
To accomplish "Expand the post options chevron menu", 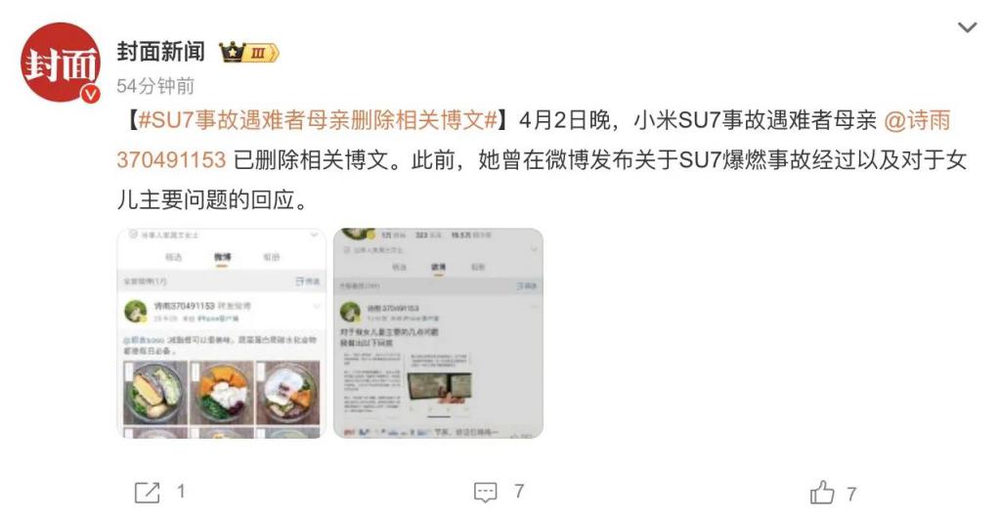I will click(x=967, y=27).
